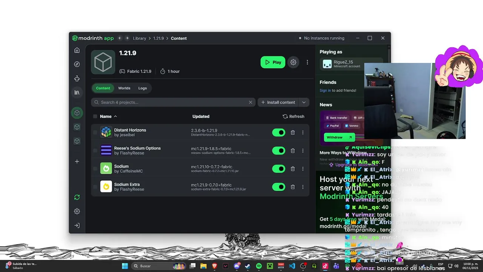Viewport: 483px width, 272px height.
Task: Open Spotify from the taskbar
Action: (259, 266)
